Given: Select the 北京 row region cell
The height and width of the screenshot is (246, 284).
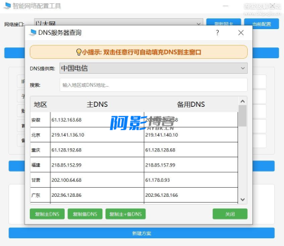Looking at the screenshot, I should pyautogui.click(x=40, y=135).
